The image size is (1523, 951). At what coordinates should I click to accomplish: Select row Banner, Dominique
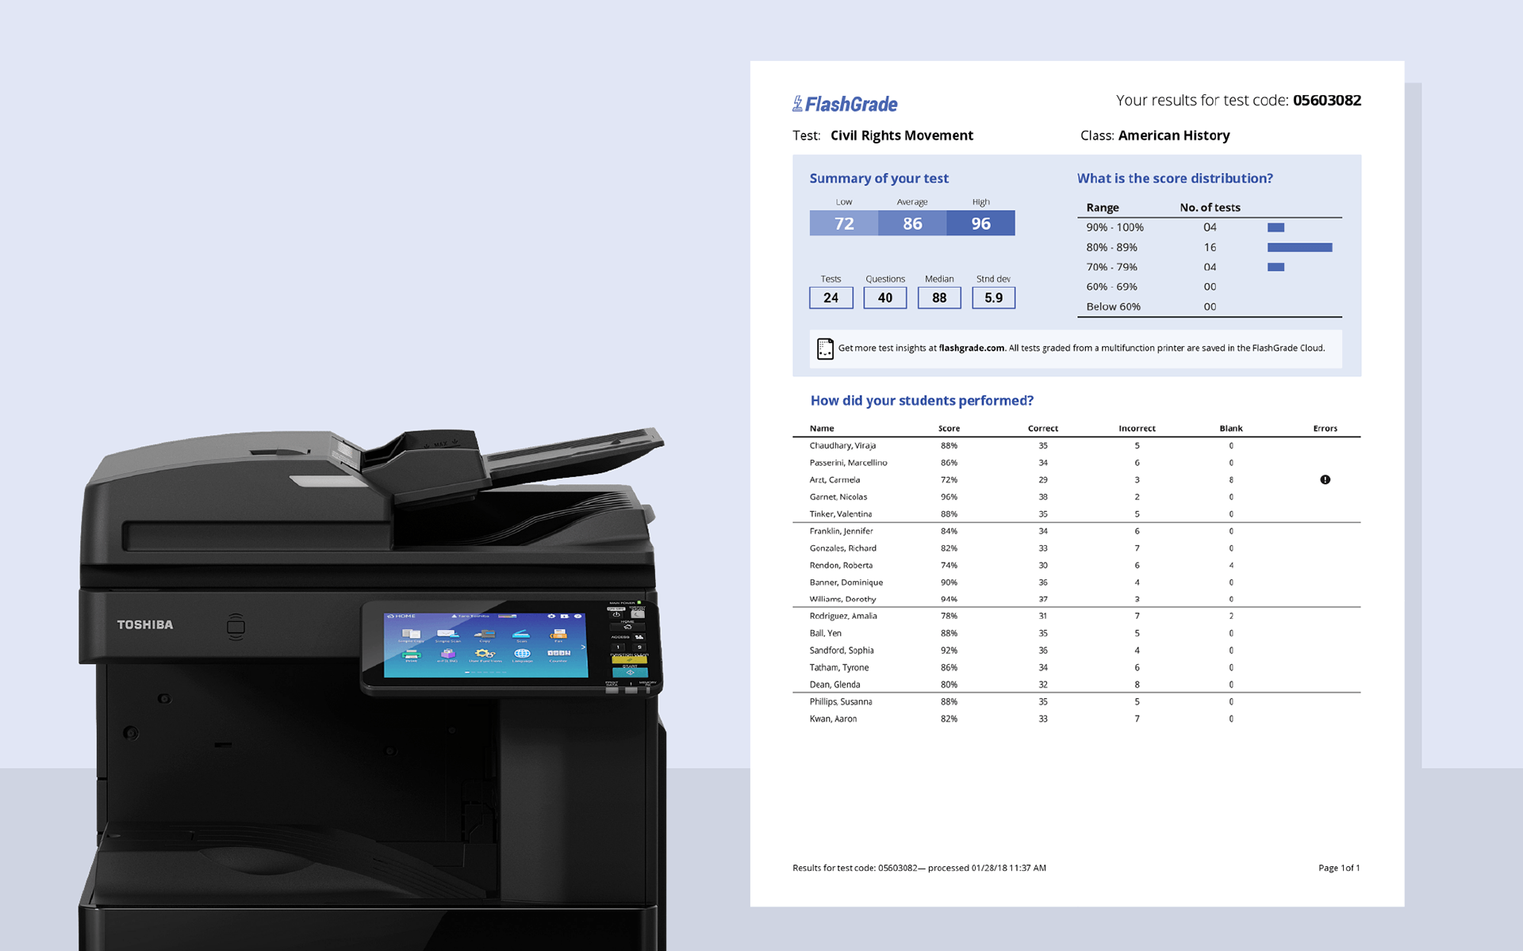[1076, 582]
